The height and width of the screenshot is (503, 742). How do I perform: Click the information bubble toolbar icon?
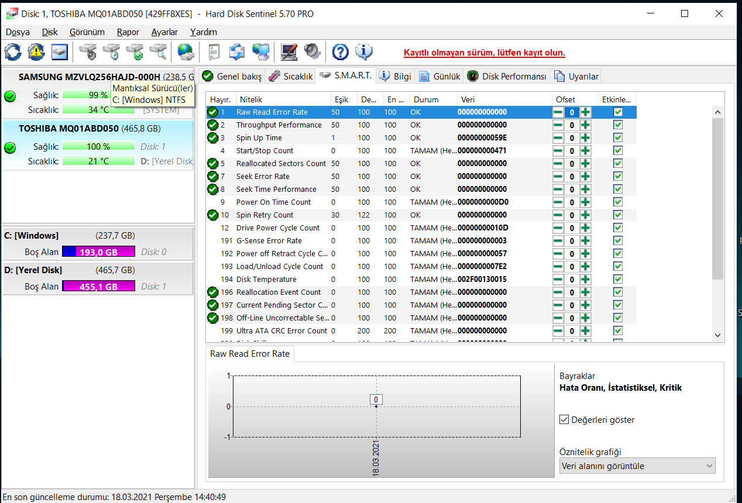coord(363,52)
